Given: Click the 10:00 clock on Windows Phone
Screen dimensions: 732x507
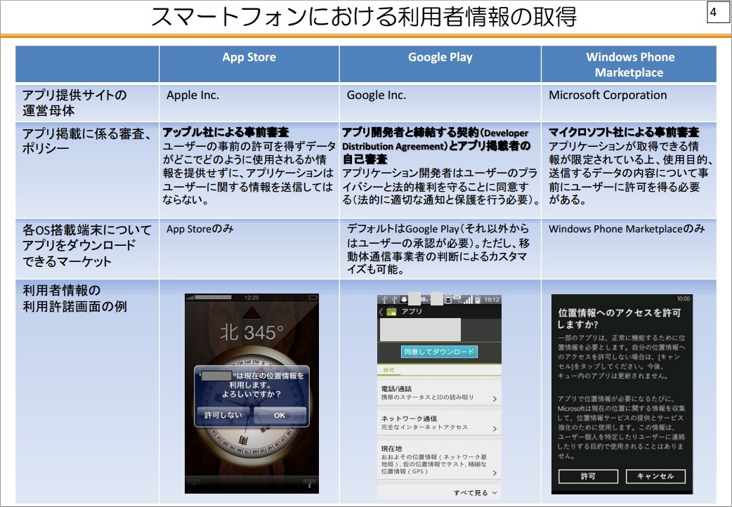Looking at the screenshot, I should point(684,298).
